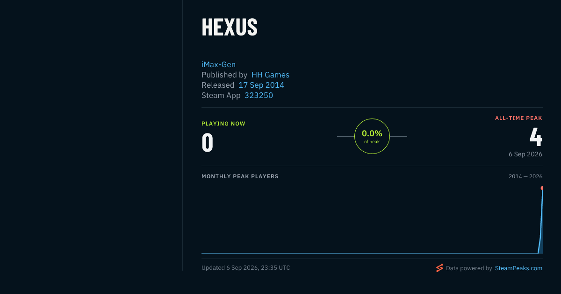
Task: Click the red all-time peak marker dot
Action: [x=542, y=188]
